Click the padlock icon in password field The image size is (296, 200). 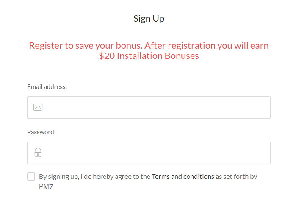[x=38, y=153]
